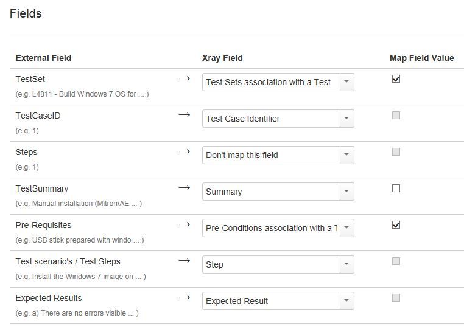Image resolution: width=464 pixels, height=335 pixels.
Task: Click the mapping arrow for Steps row
Action: pos(184,151)
